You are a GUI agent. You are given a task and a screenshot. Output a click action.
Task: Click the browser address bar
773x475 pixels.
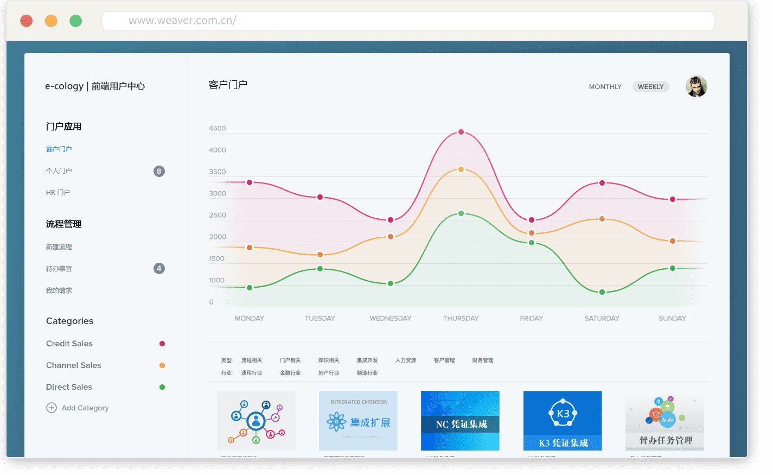(x=408, y=21)
